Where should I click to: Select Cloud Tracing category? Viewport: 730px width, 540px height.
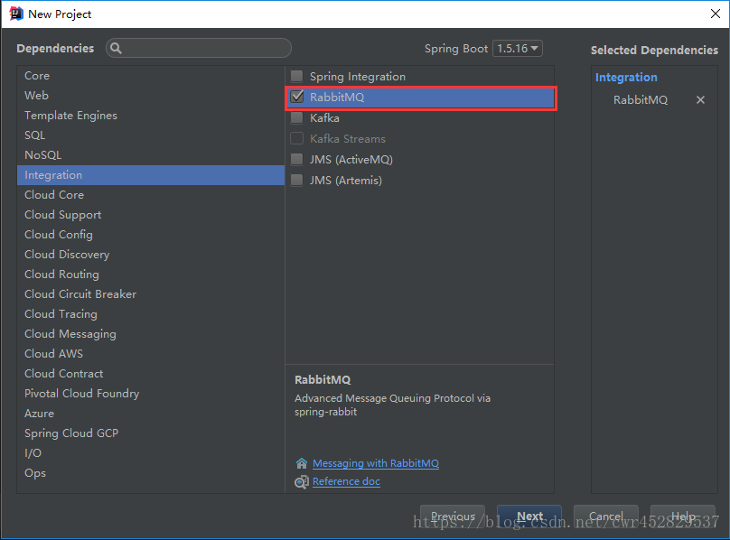150,314
